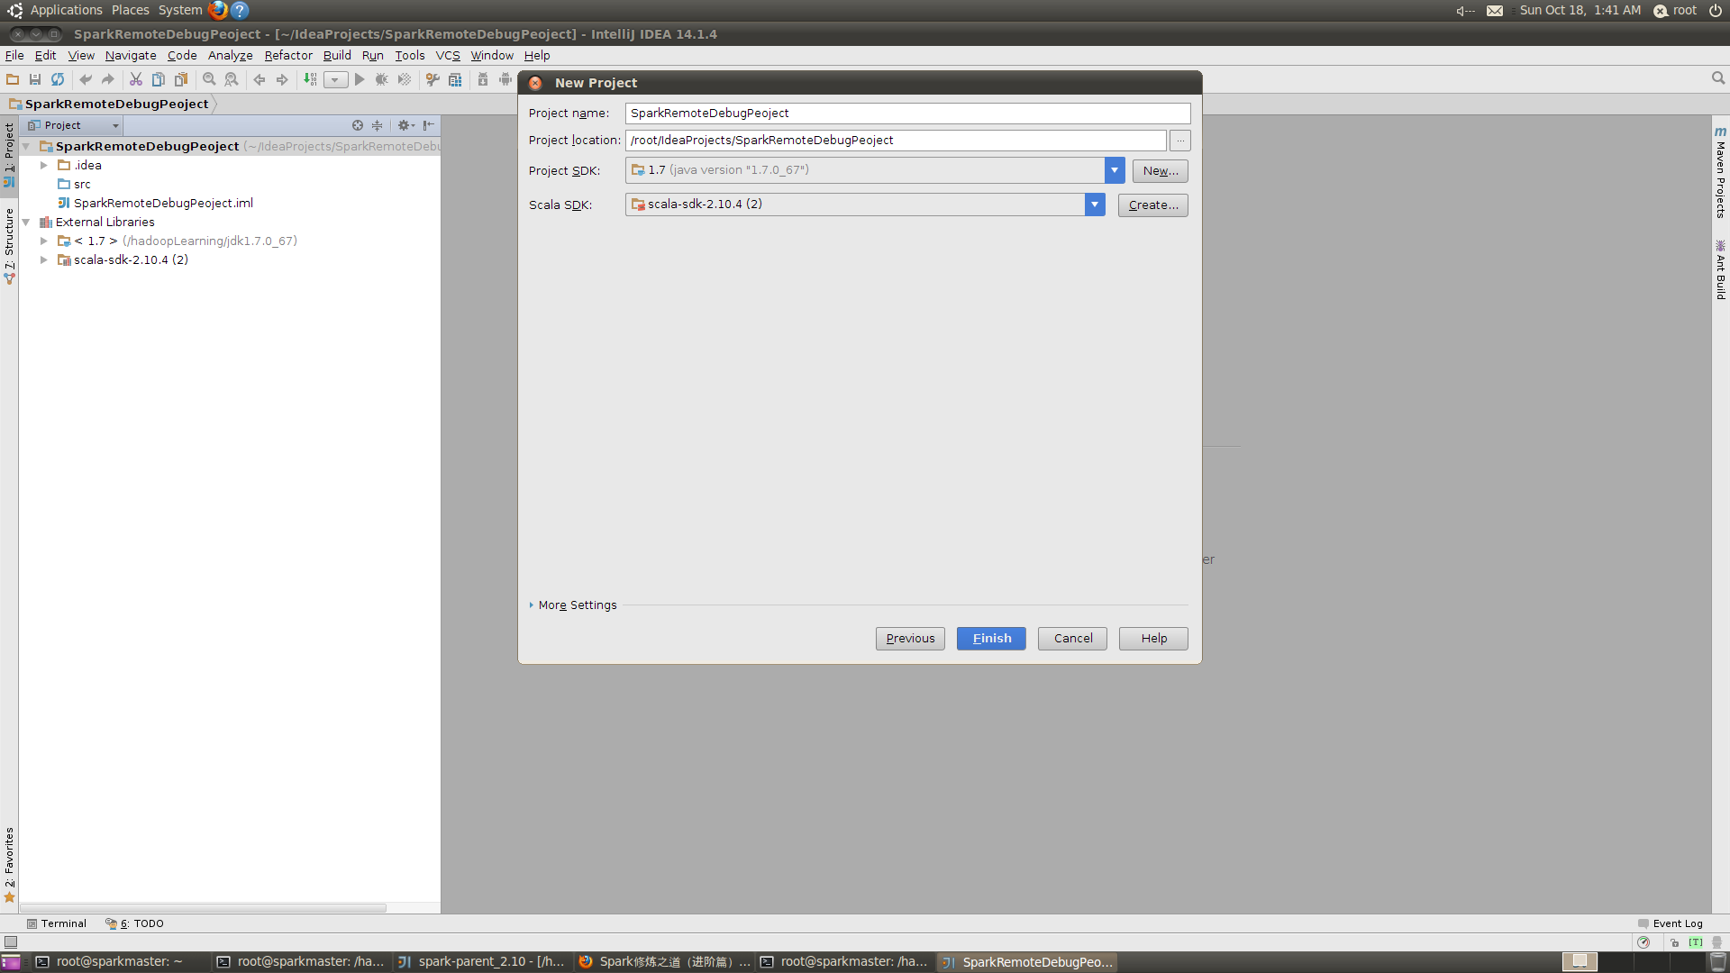The image size is (1730, 973).
Task: Open Project panel gear settings
Action: coord(405,125)
